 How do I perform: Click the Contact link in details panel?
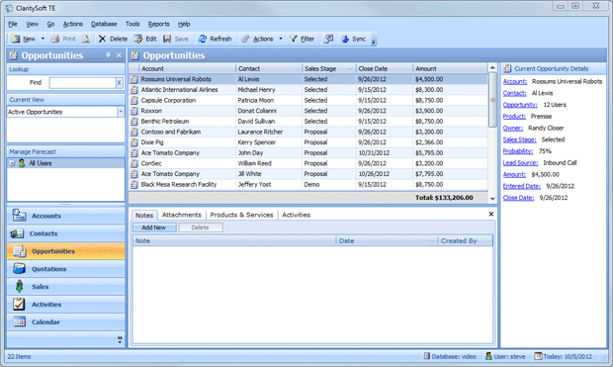coord(514,93)
